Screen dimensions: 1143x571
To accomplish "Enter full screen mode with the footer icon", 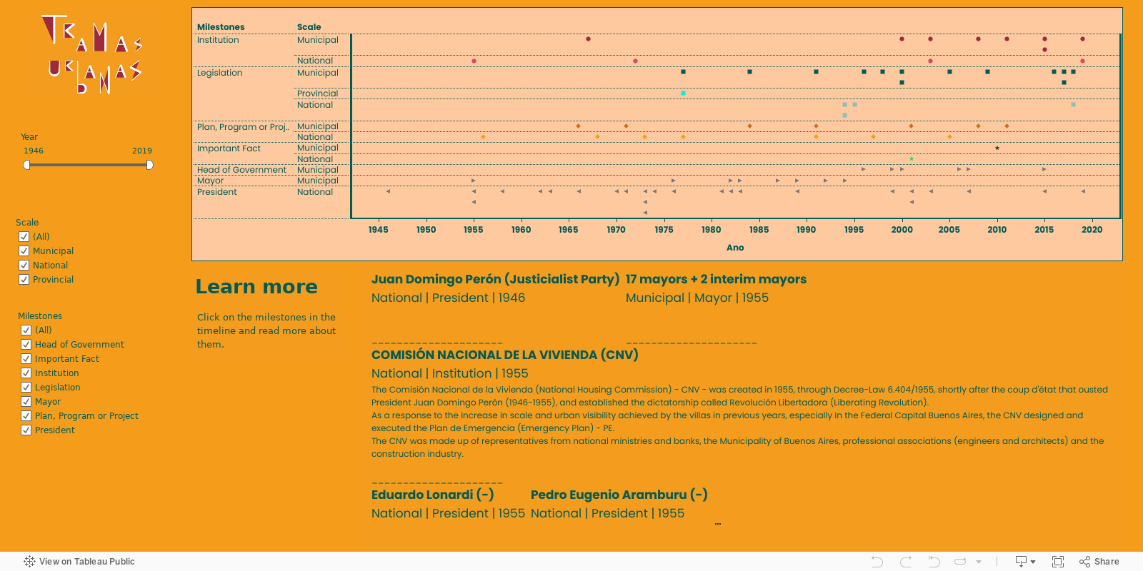I will 1058,562.
